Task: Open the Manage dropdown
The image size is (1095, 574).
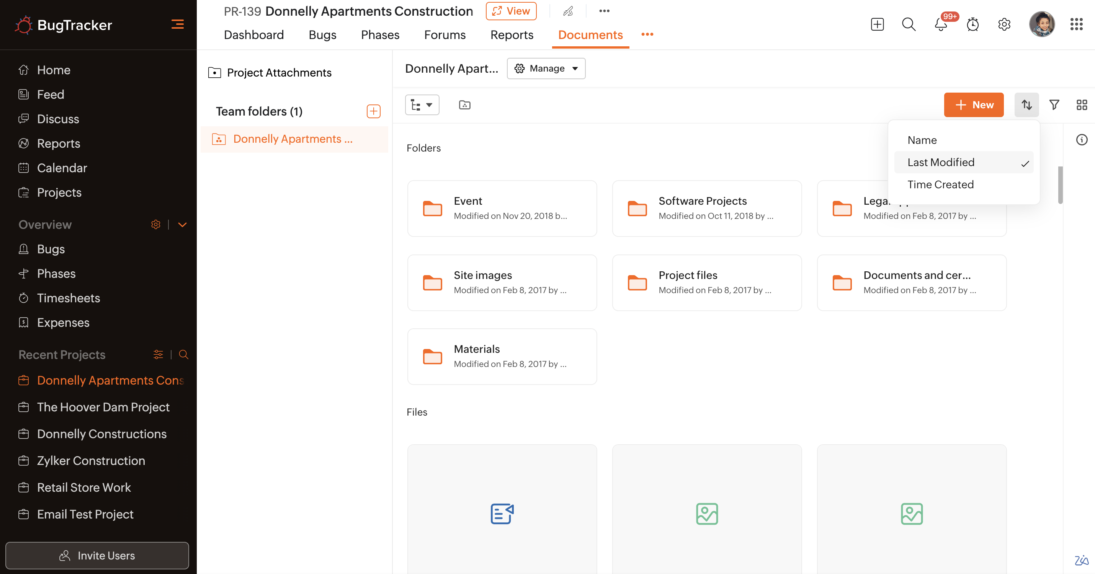Action: (x=546, y=68)
